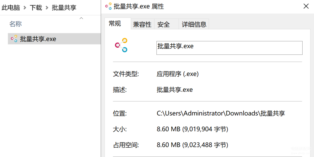Click the 占用空间: label
Viewport: 314px width, 157px height.
(x=126, y=145)
